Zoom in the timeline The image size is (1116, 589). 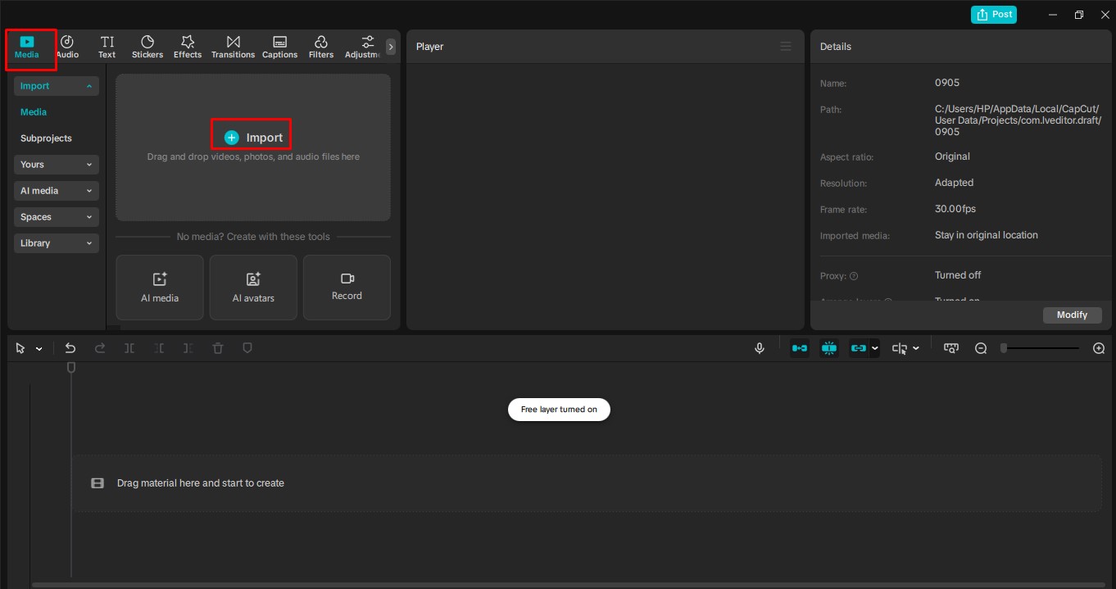point(1099,348)
